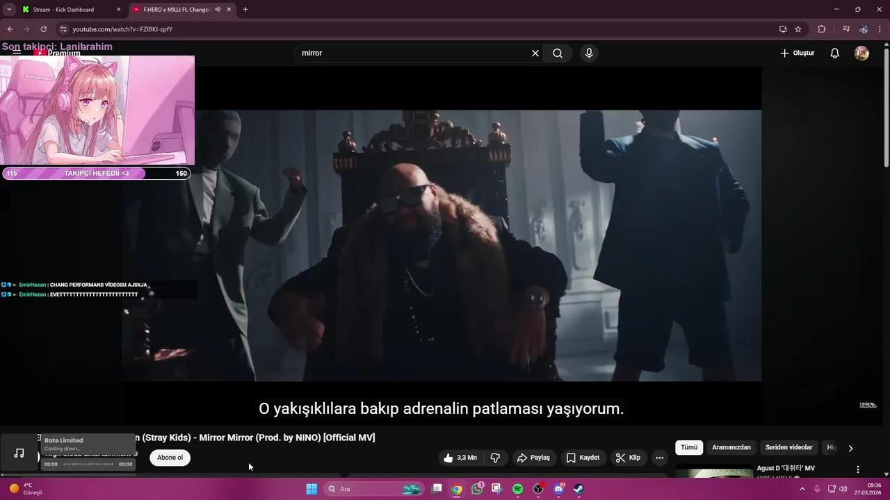Close the Kick Dashboard tab
890x500 pixels.
pos(118,10)
